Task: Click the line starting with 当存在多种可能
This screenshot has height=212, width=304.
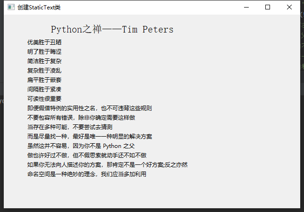Action: click(70, 127)
